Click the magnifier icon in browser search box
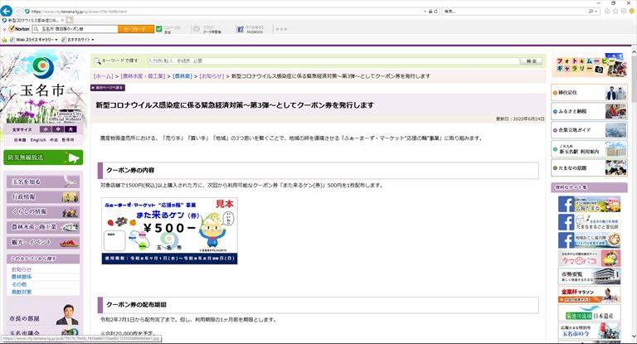The image size is (637, 344). (x=591, y=12)
